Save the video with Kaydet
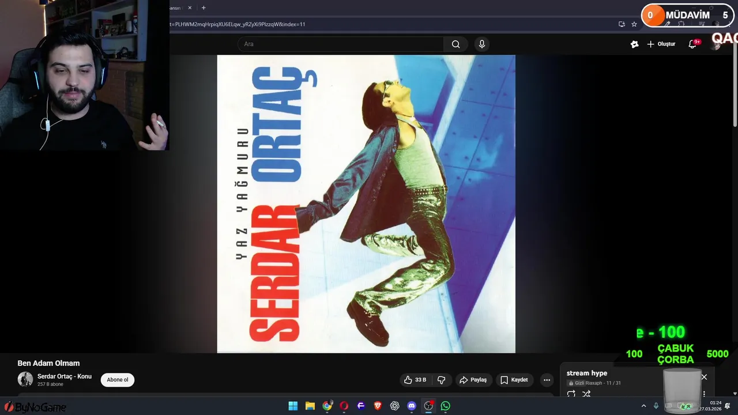The height and width of the screenshot is (415, 738). (514, 380)
